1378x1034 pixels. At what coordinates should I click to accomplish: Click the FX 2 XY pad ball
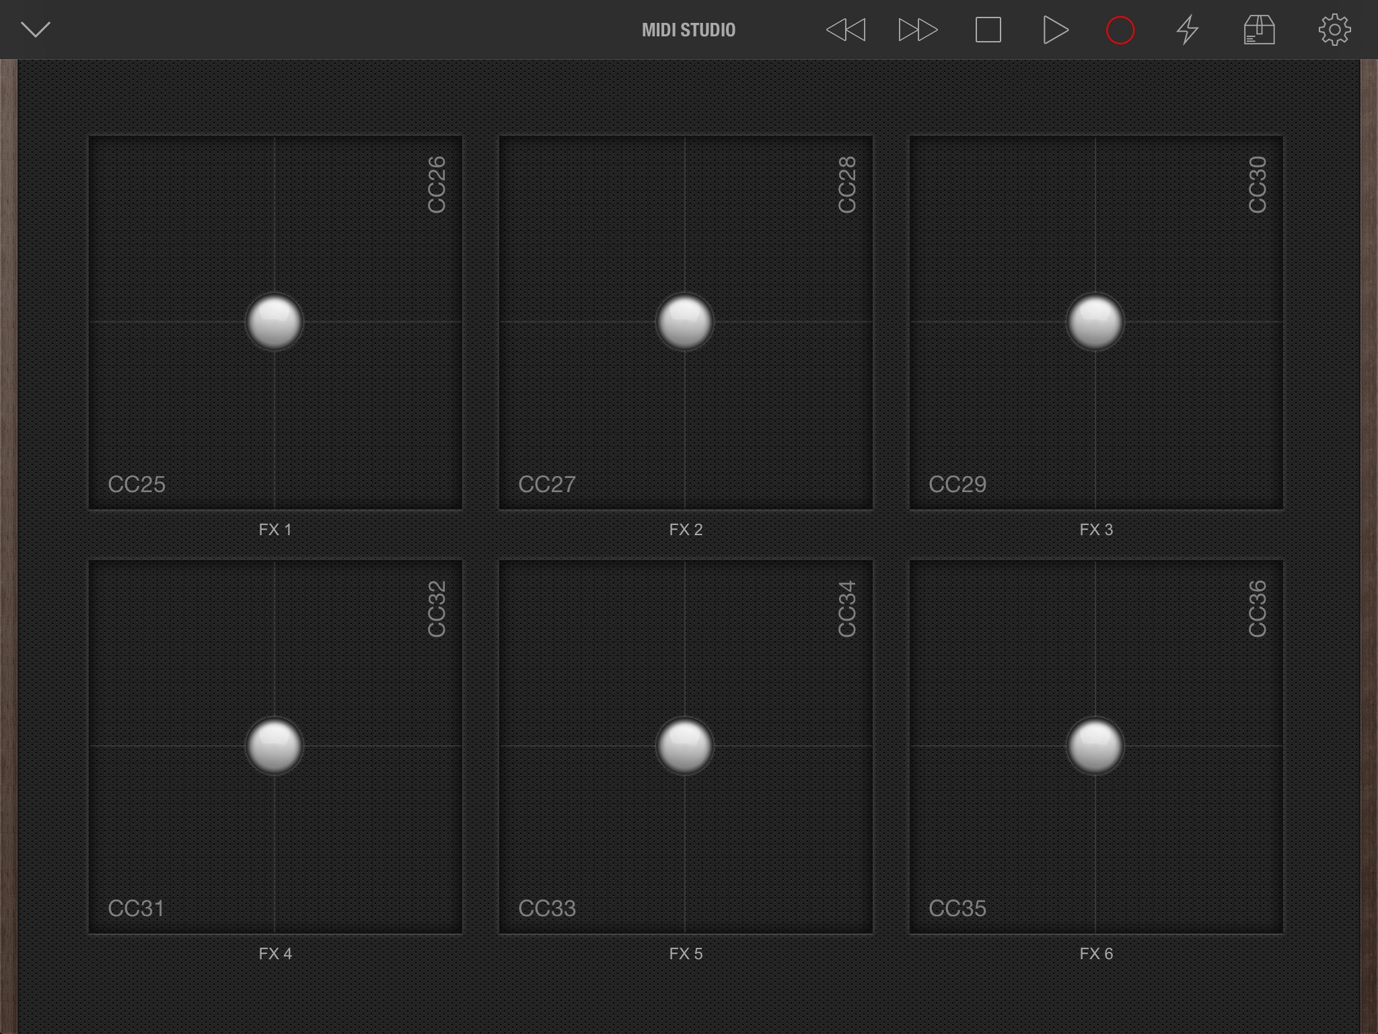[684, 322]
